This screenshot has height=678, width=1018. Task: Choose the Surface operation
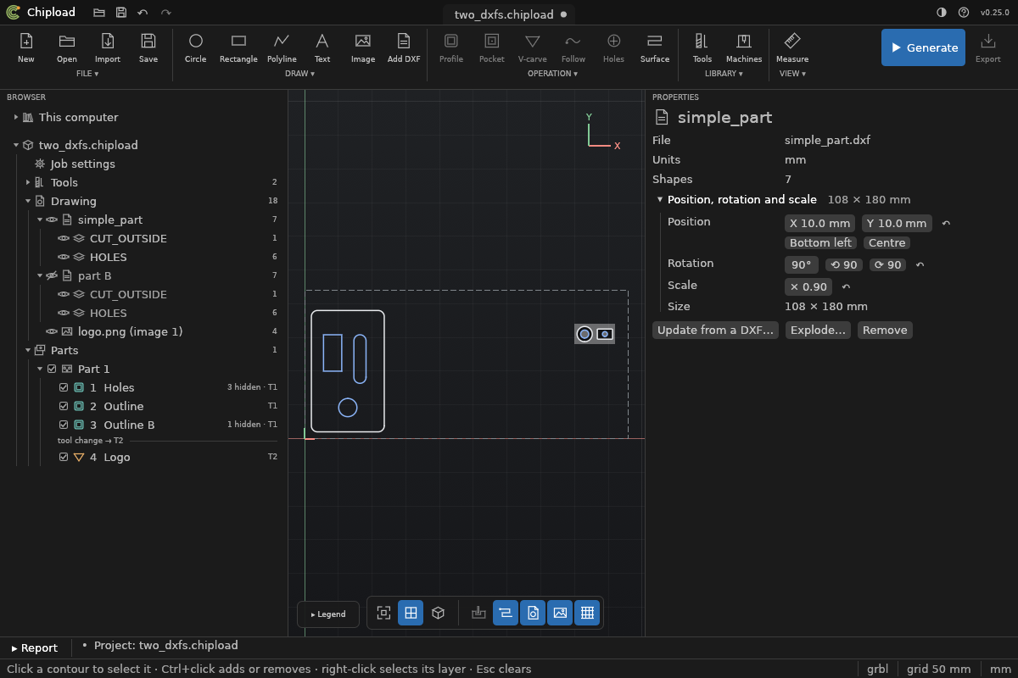[x=655, y=47]
